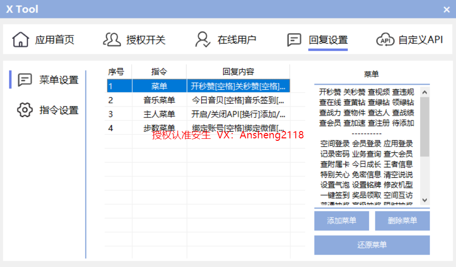Click the menu text scrollbar up arrow
The image size is (456, 267).
424,92
